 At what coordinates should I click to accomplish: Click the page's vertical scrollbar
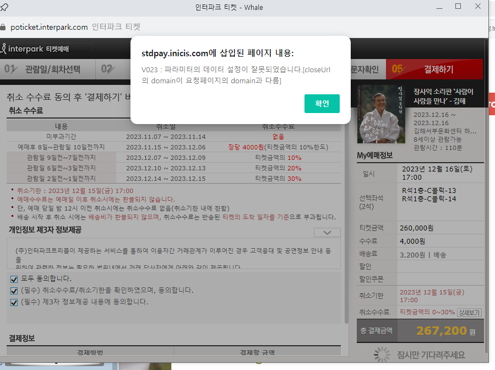click(x=346, y=221)
